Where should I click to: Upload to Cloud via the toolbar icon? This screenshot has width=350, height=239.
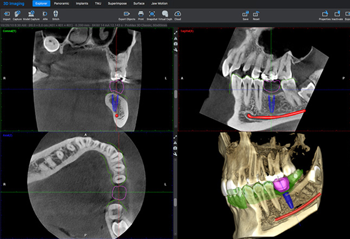[178, 13]
